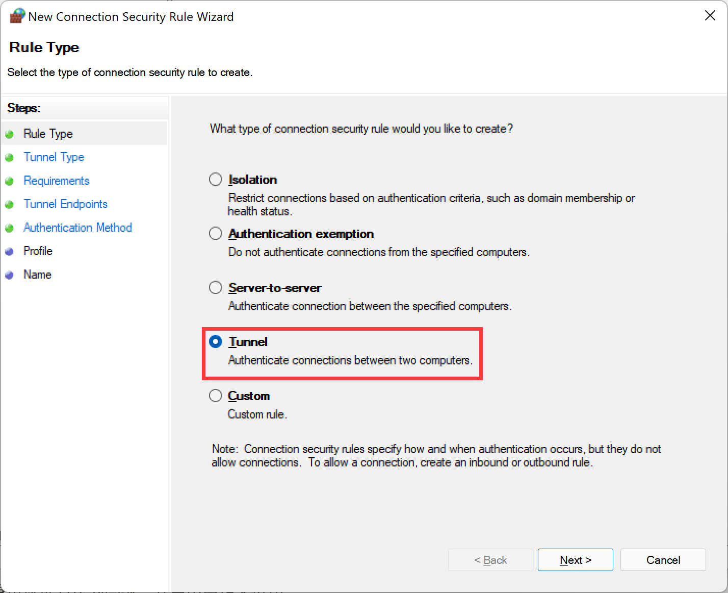
Task: Click the green bullet beside Rule Type
Action: [x=9, y=134]
